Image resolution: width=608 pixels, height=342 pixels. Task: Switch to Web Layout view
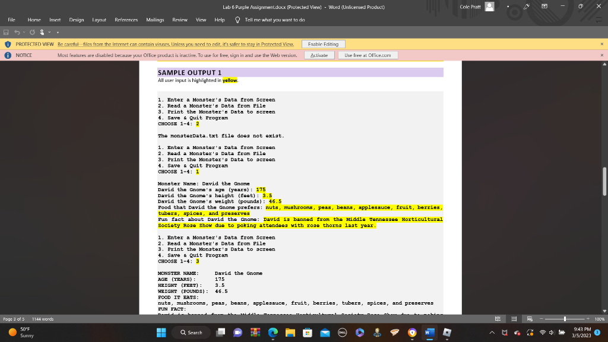(530, 318)
